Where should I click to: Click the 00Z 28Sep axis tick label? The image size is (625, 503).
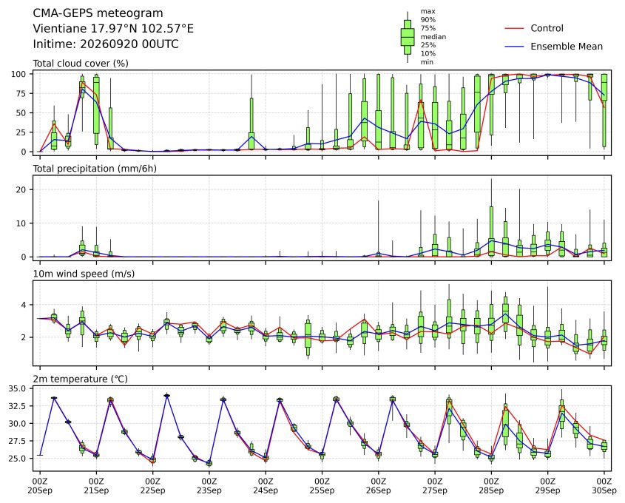coord(491,485)
